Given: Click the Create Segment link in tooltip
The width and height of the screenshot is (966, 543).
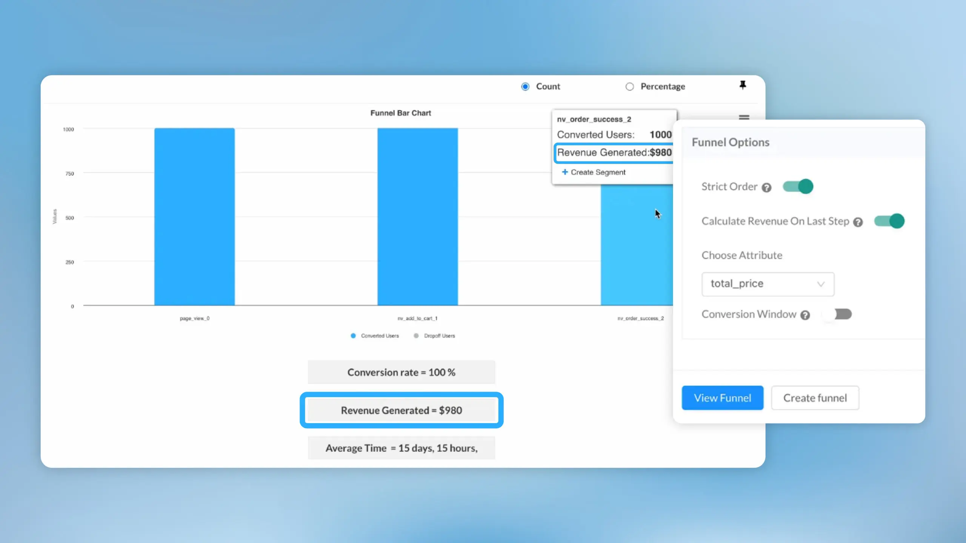Looking at the screenshot, I should (598, 172).
